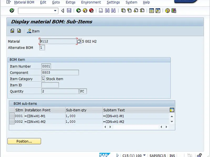This screenshot has height=157, width=210.
Task: Select the Alternative BOM input field
Action: (x=42, y=48)
